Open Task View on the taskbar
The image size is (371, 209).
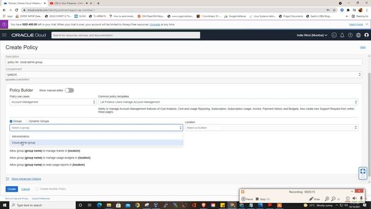click(x=90, y=205)
